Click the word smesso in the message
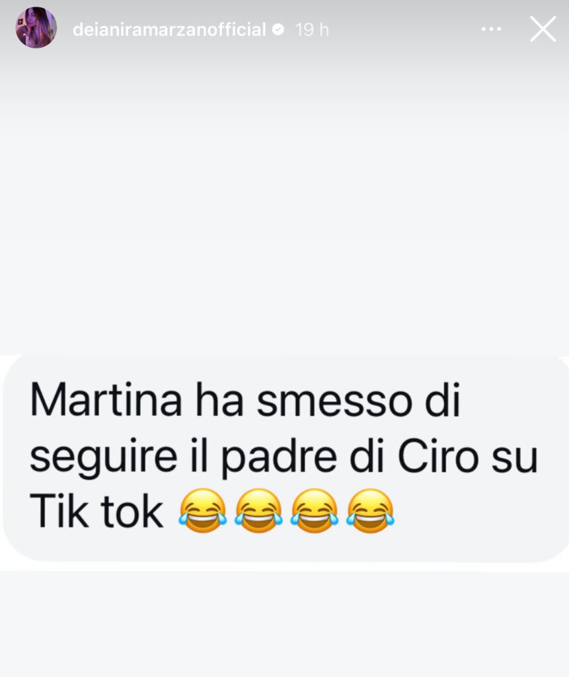 [x=334, y=402]
